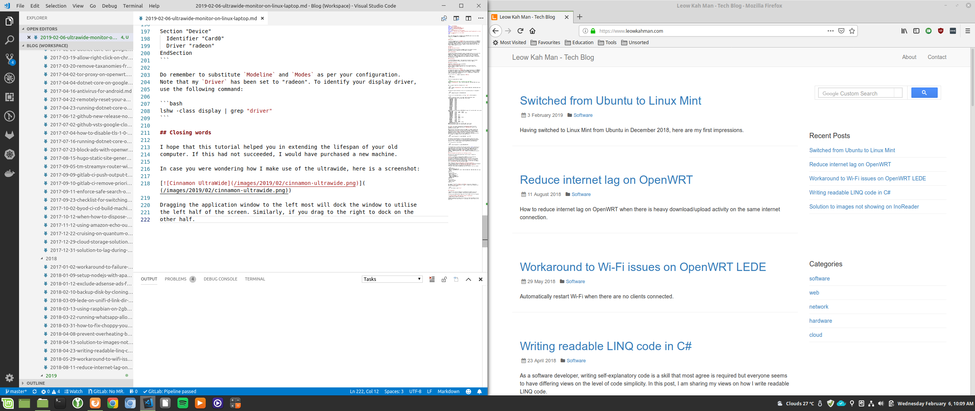
Task: Click the About link in the blog header
Action: 909,57
